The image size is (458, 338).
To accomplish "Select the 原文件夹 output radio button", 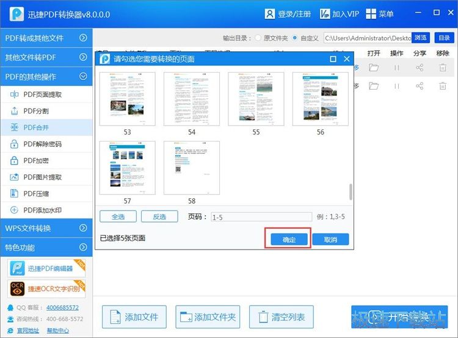I will [258, 38].
